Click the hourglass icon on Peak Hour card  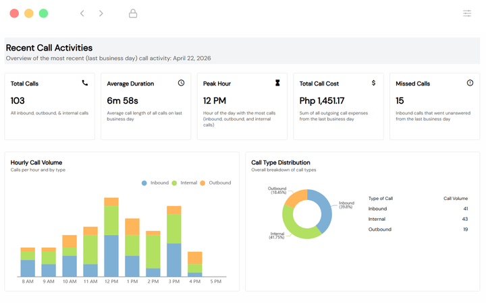tap(277, 83)
